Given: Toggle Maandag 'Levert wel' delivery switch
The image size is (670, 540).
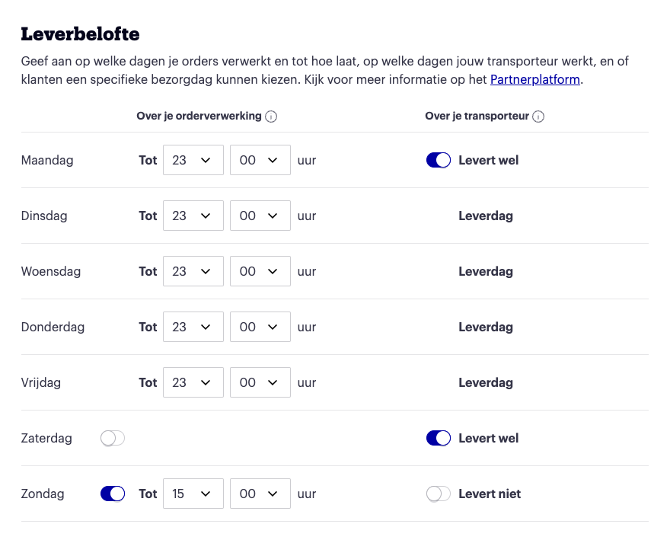Looking at the screenshot, I should point(439,161).
